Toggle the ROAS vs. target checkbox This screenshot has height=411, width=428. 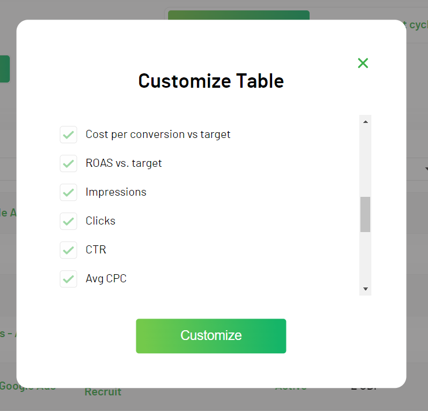[69, 163]
